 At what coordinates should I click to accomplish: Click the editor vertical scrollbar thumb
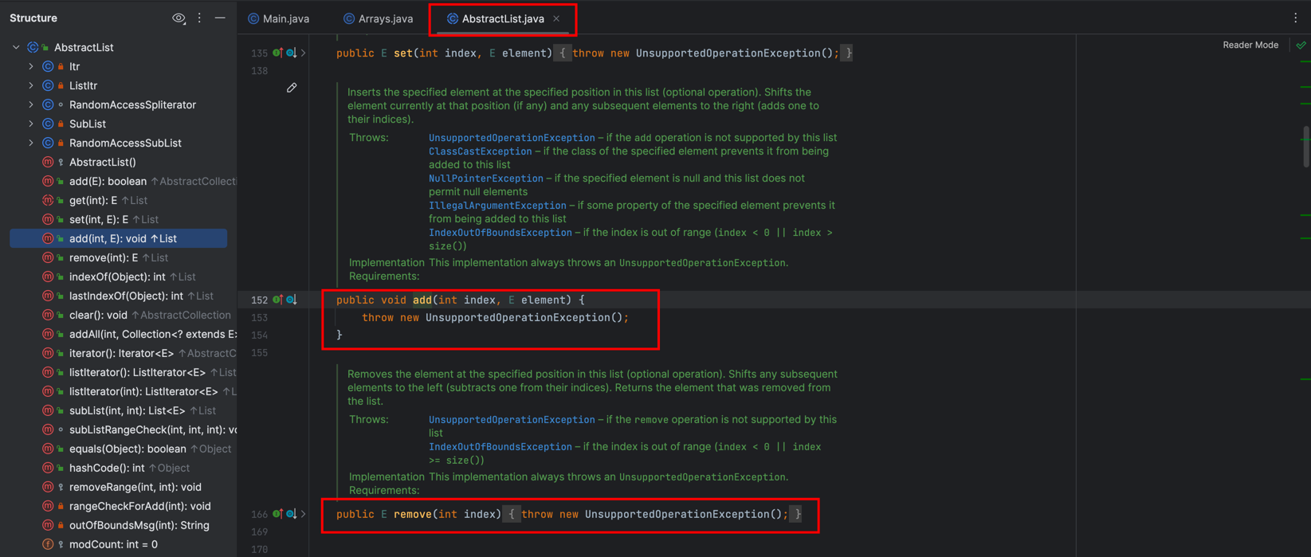tap(1305, 146)
